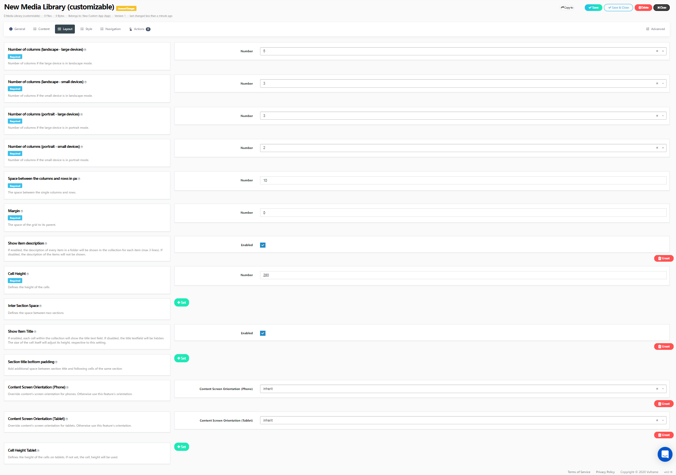Clear portrait large devices columns value

657,116
